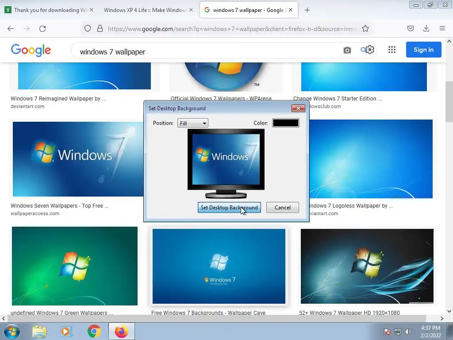The height and width of the screenshot is (340, 453).
Task: Click the network icon in system tray
Action: pyautogui.click(x=398, y=332)
